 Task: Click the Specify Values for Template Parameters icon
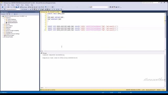[x=61, y=9]
